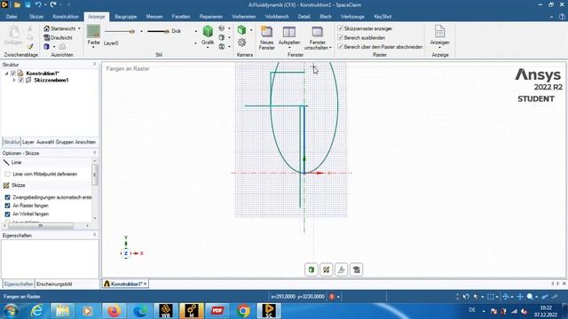Toggle Skizzenebene1 visibility checkbox
Image resolution: width=568 pixels, height=319 pixels.
(21, 80)
